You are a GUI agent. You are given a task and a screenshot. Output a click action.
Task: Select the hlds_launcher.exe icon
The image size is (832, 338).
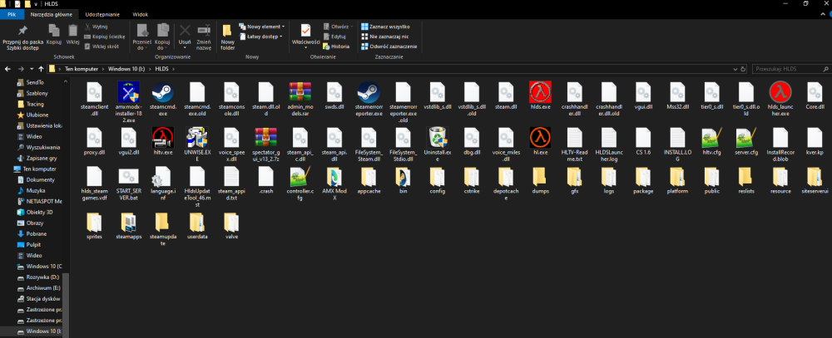780,90
